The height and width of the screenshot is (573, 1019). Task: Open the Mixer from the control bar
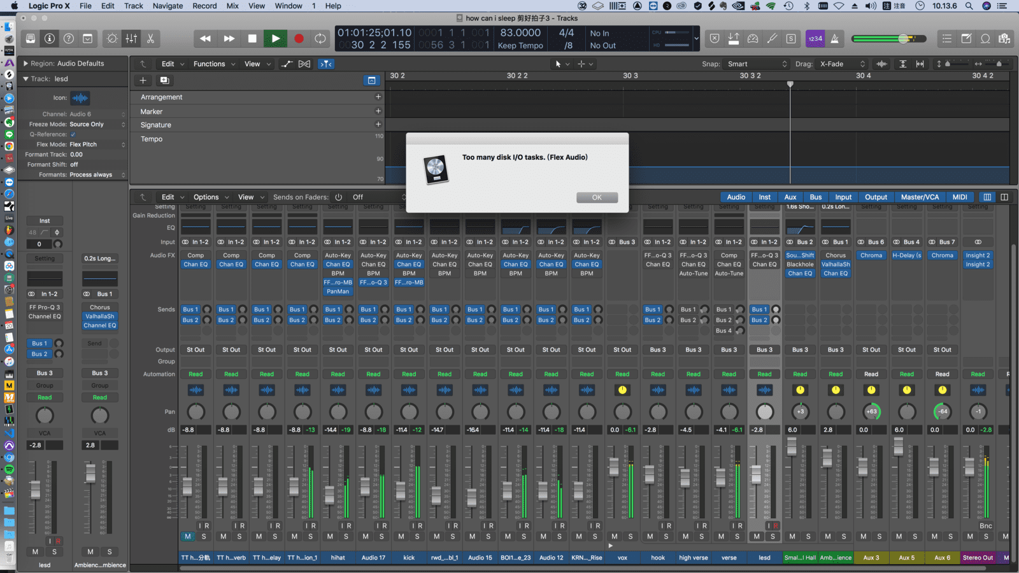(x=131, y=39)
